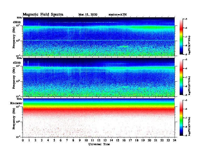The width and height of the screenshot is (208, 161).
Task: Click the hour "12" tick label
Action: pyautogui.click(x=99, y=140)
